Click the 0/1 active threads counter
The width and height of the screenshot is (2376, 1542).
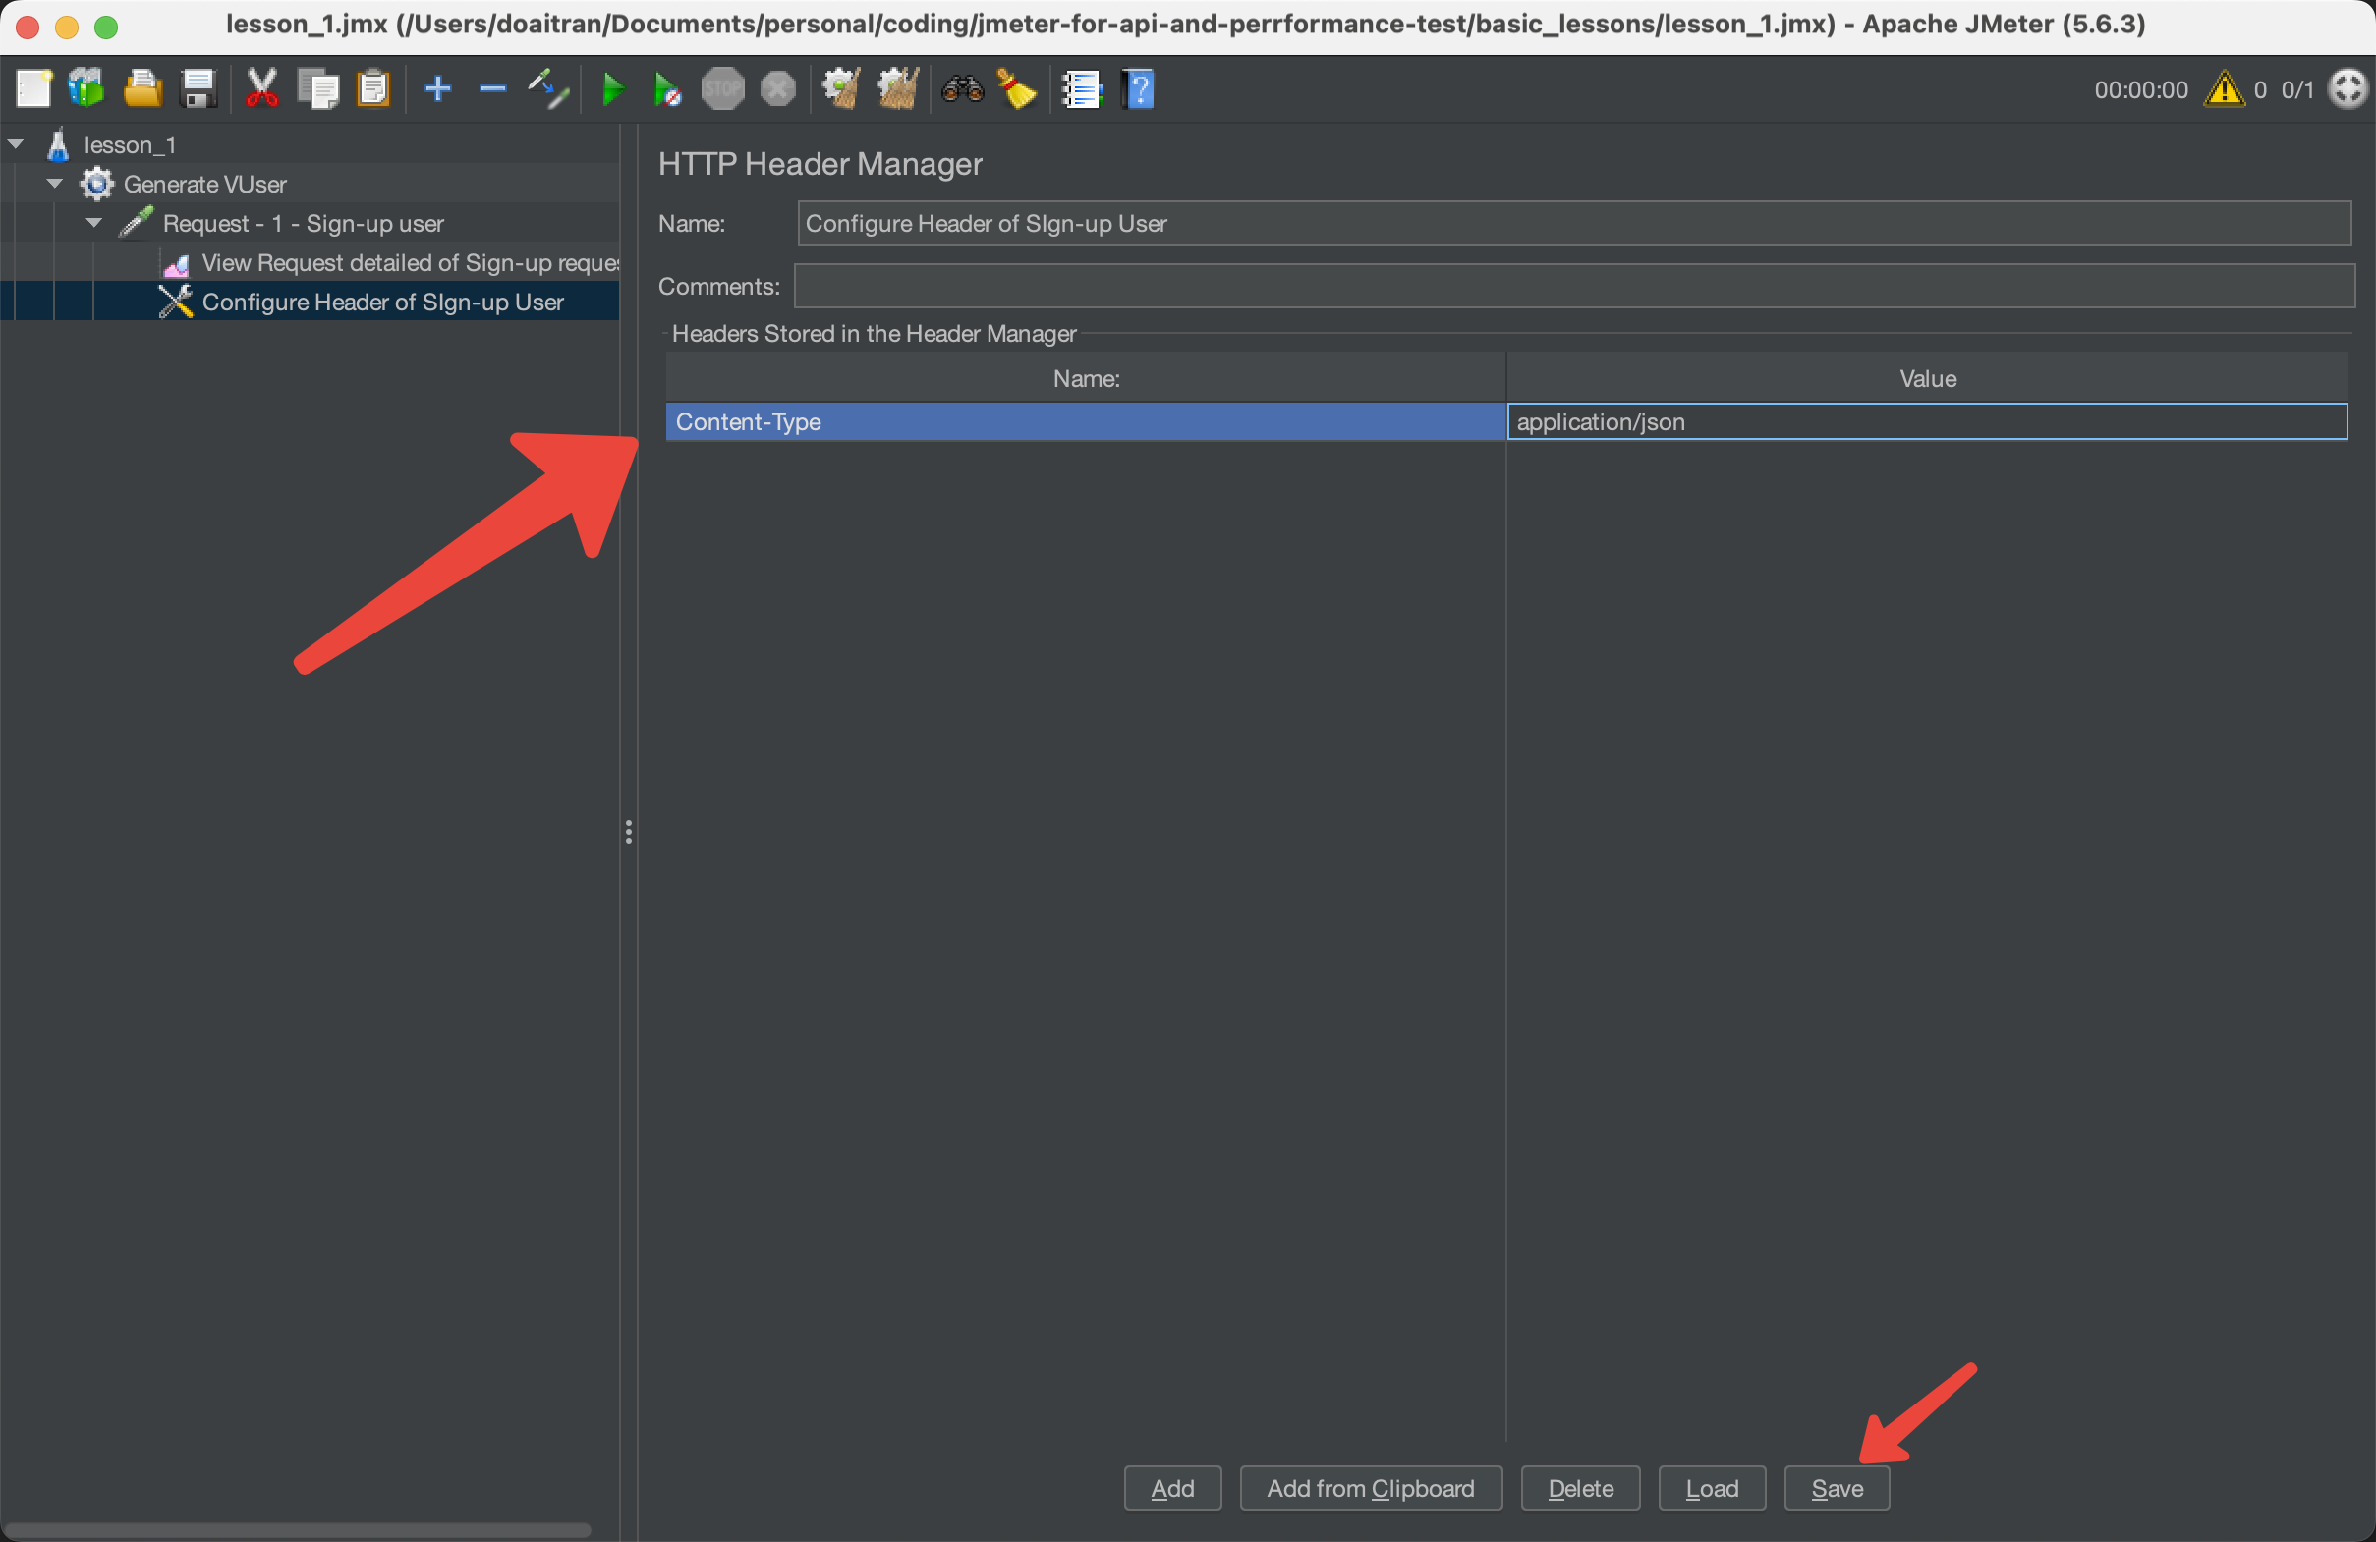[x=2296, y=89]
